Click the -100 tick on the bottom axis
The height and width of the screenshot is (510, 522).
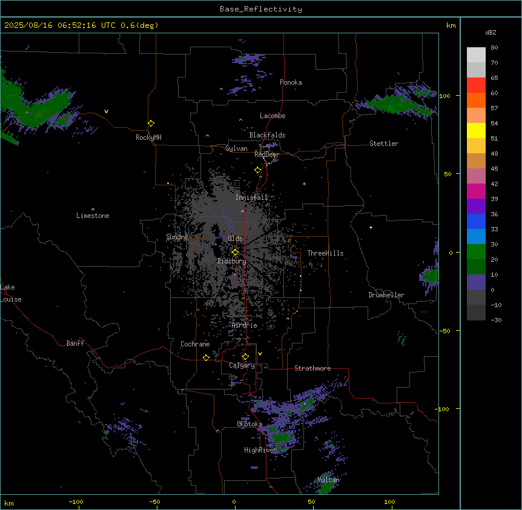(76, 502)
